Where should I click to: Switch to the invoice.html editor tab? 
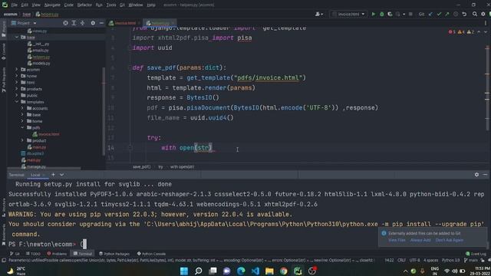(x=124, y=23)
